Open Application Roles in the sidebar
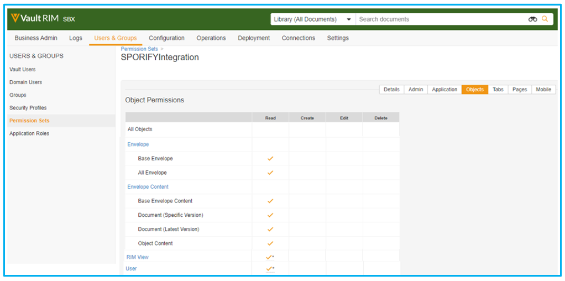Screen dimensions: 565x281 pyautogui.click(x=29, y=133)
